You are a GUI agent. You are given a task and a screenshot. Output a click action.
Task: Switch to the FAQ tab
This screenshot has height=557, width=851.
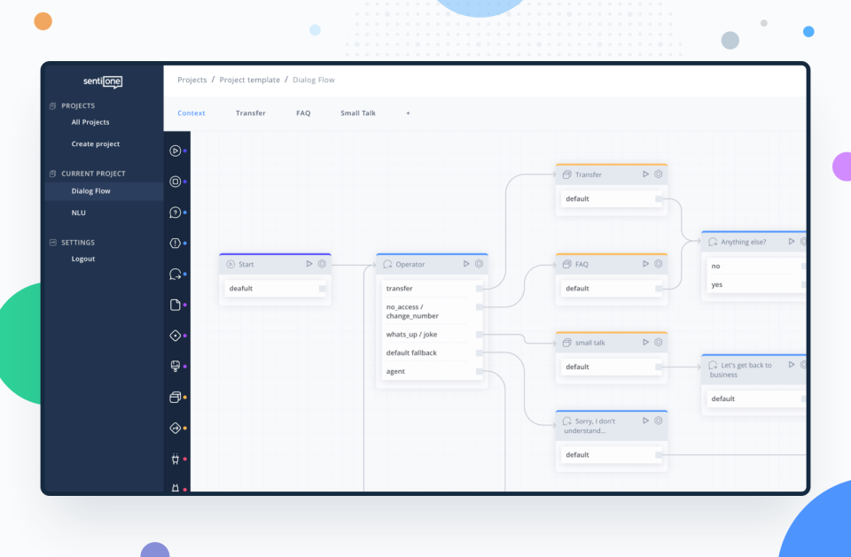point(303,112)
